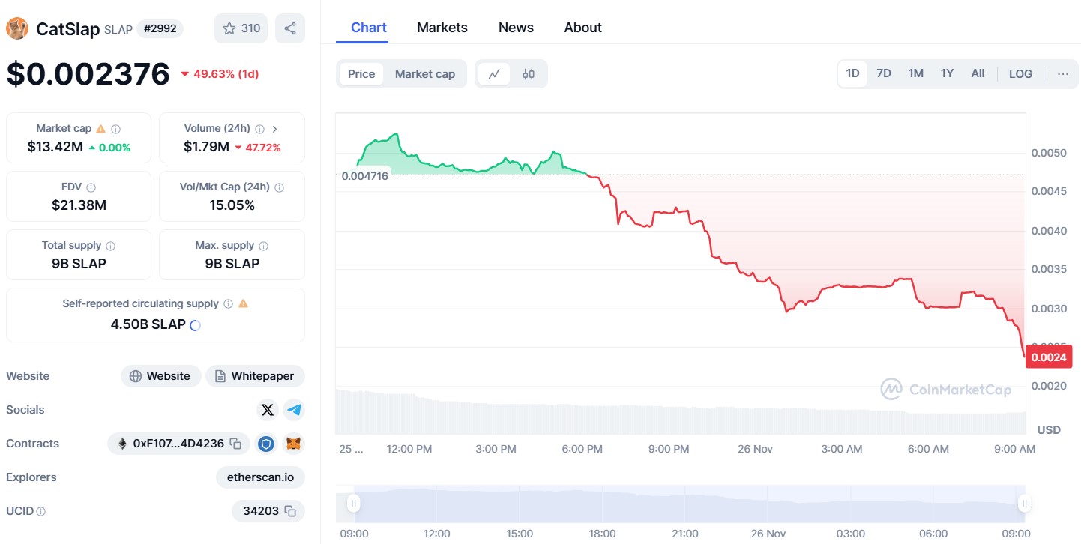Show Market cap info tooltip icon

(115, 129)
